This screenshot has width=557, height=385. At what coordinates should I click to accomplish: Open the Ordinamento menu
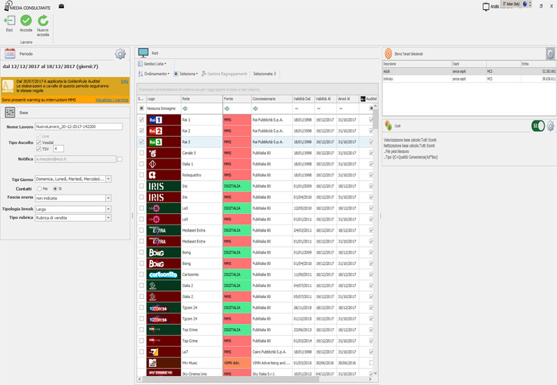click(154, 74)
